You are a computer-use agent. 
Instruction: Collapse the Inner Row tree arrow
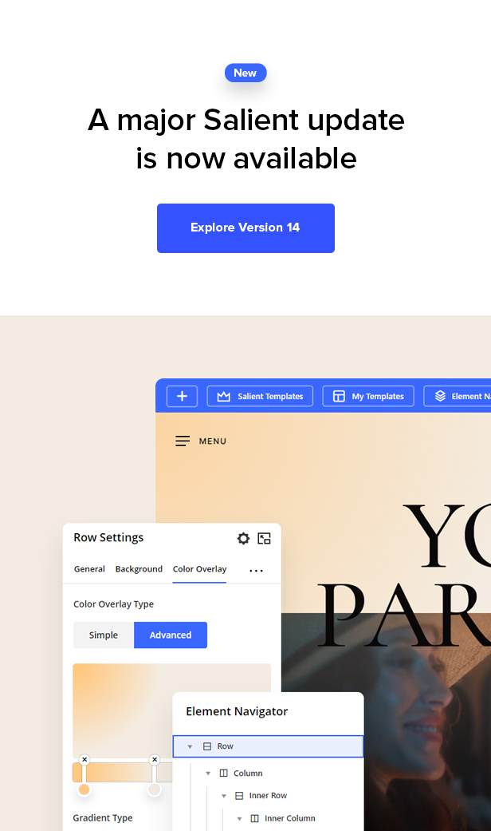pyautogui.click(x=224, y=796)
